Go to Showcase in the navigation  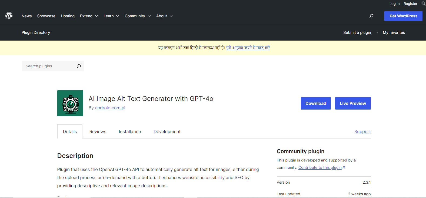[x=46, y=16]
